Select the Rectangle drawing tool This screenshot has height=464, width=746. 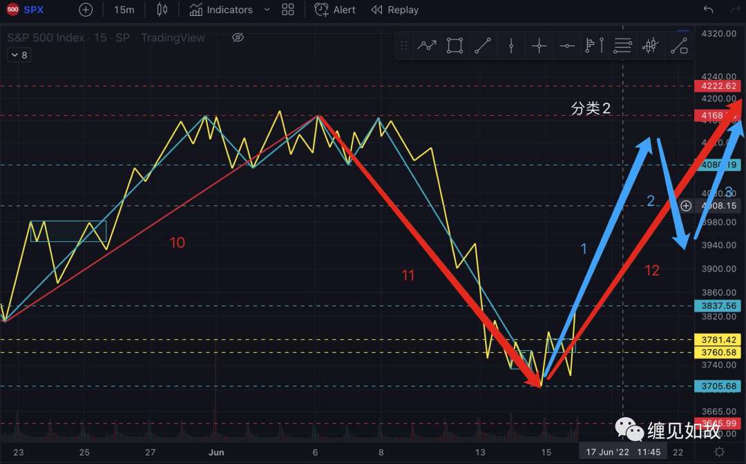(455, 46)
